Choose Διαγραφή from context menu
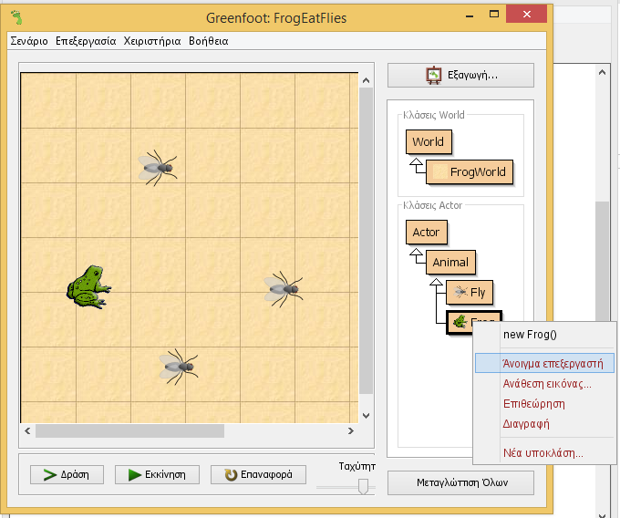Screen dimensions: 620x518 click(x=544, y=424)
